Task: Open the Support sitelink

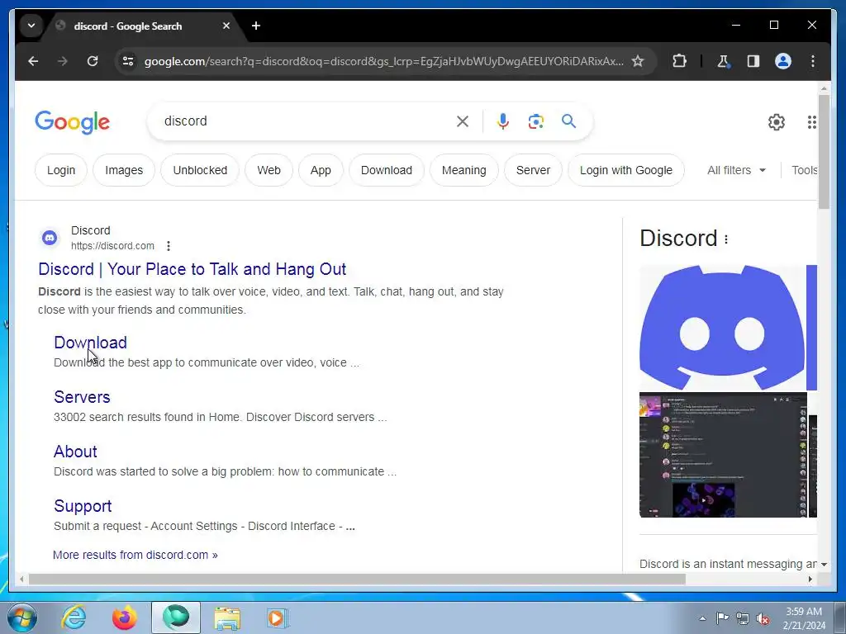Action: point(83,506)
